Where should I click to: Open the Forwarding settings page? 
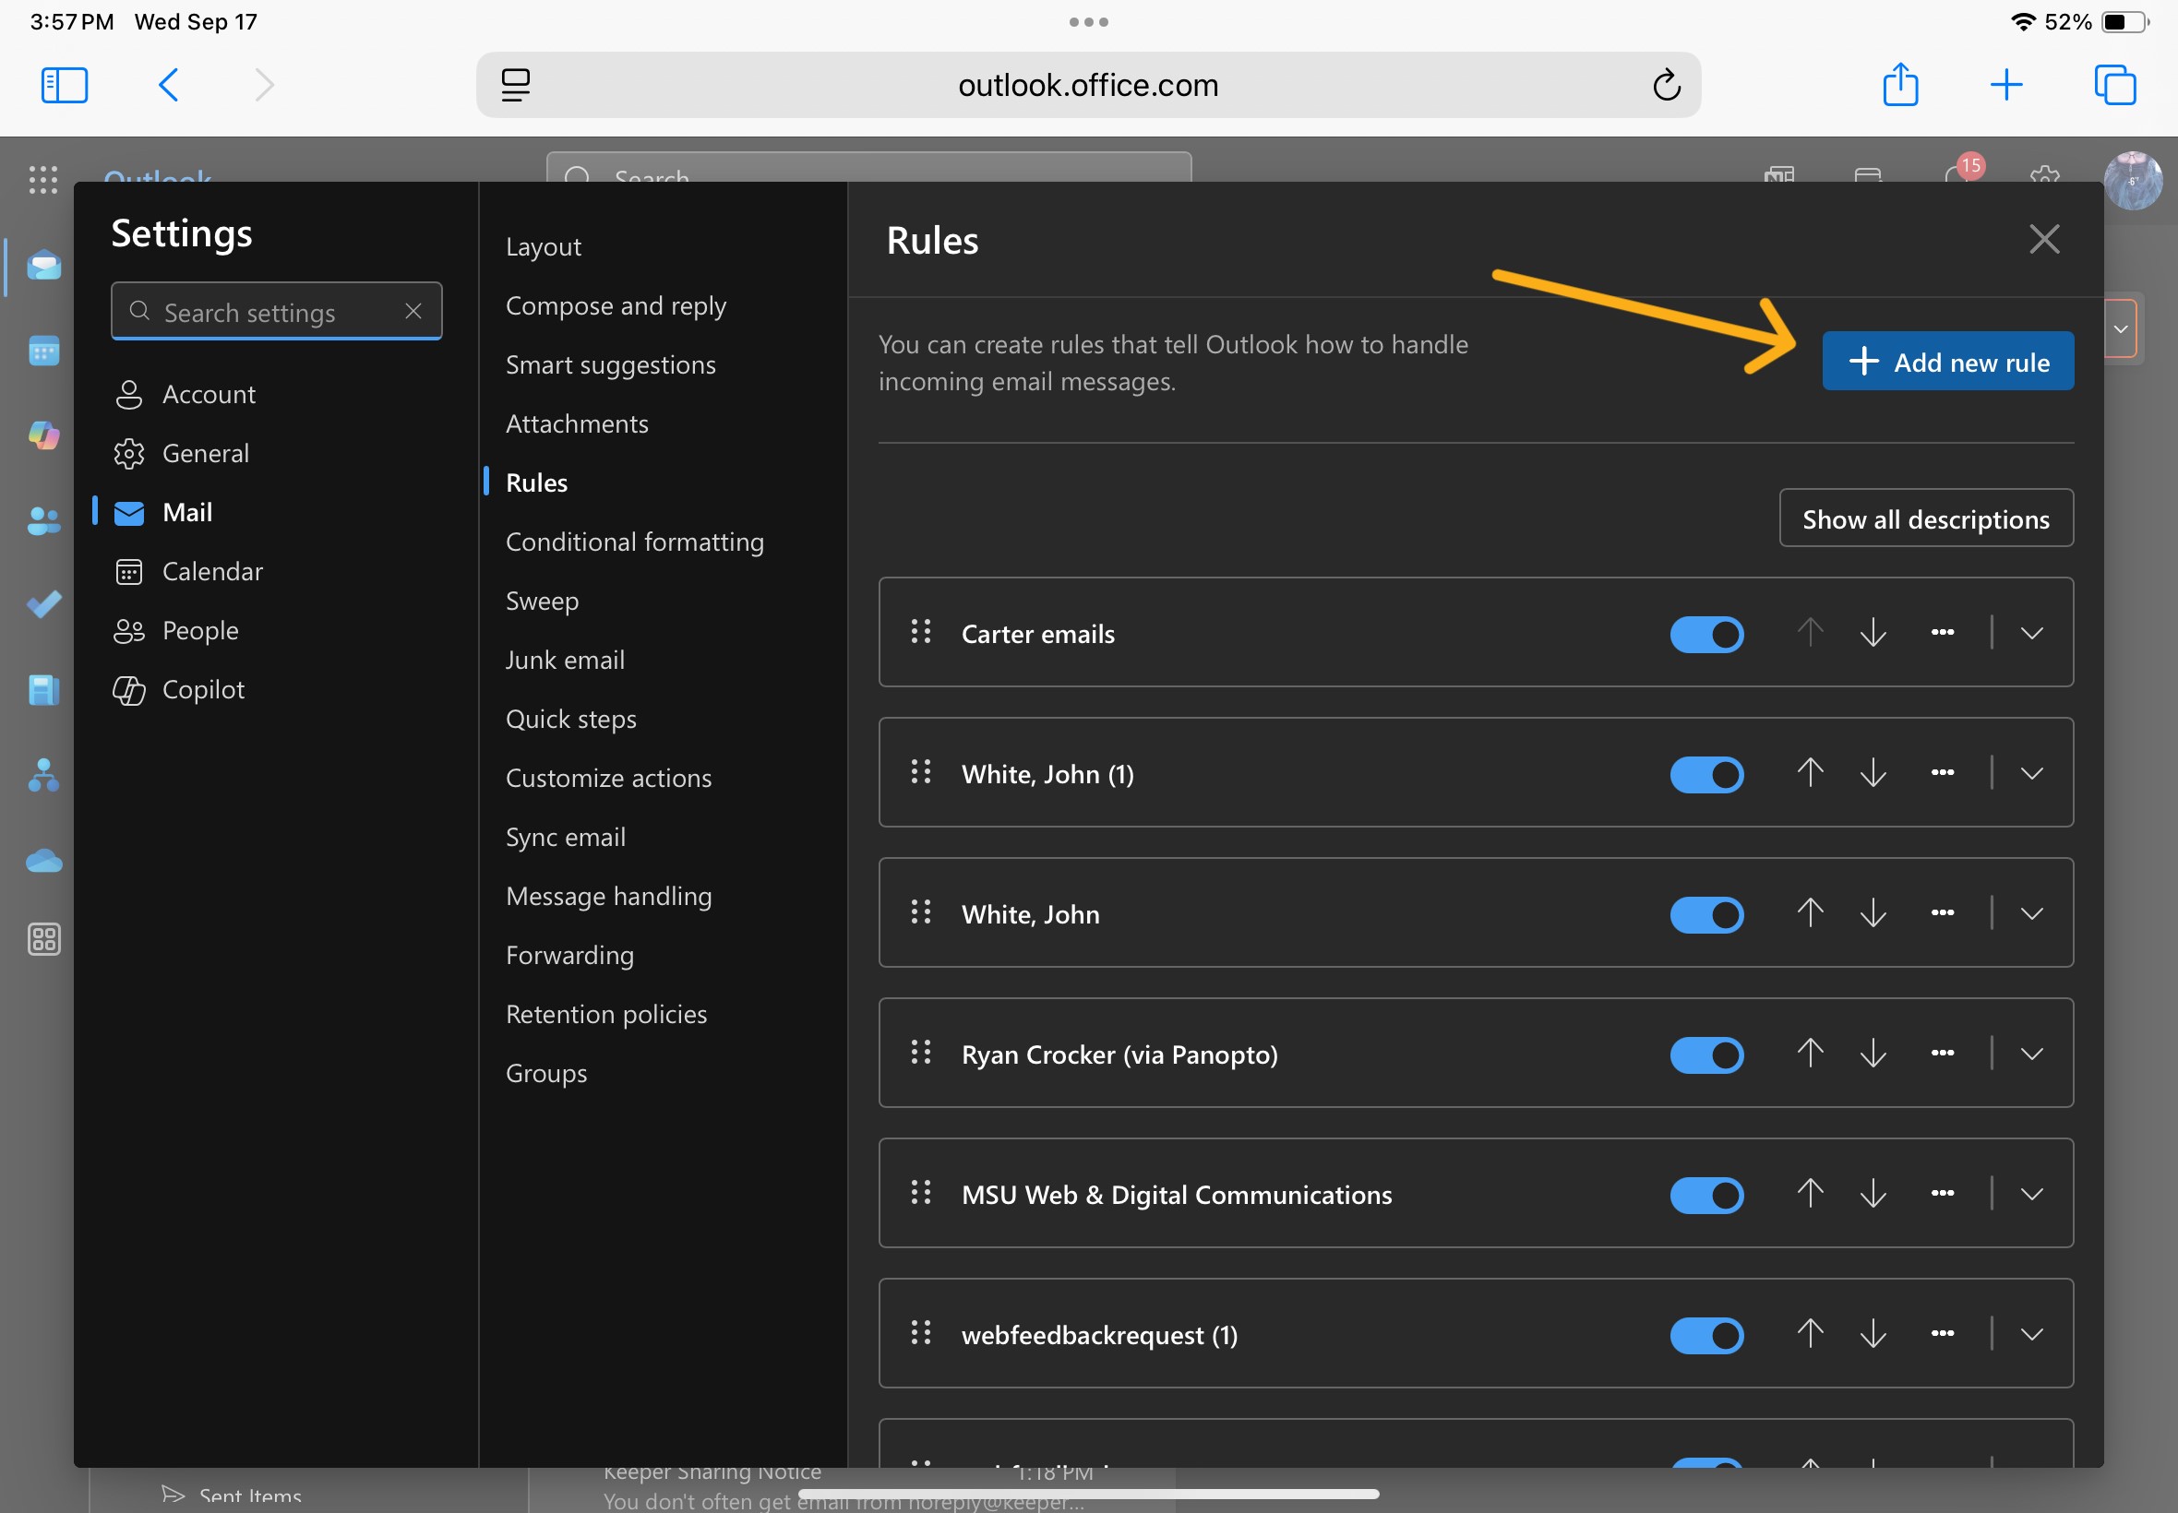pyautogui.click(x=569, y=955)
